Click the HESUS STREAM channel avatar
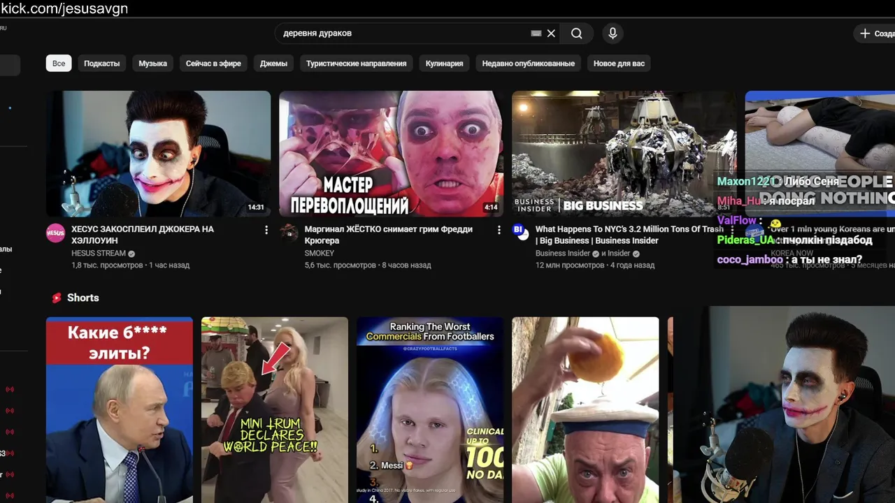The width and height of the screenshot is (895, 503). (x=56, y=233)
